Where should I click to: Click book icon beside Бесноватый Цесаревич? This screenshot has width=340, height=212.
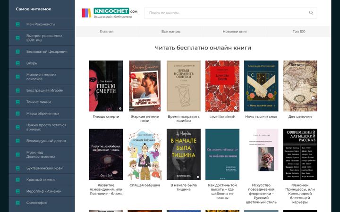pyautogui.click(x=18, y=51)
